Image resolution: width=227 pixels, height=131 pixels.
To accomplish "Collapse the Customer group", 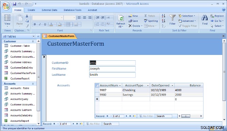I will coord(33,41).
